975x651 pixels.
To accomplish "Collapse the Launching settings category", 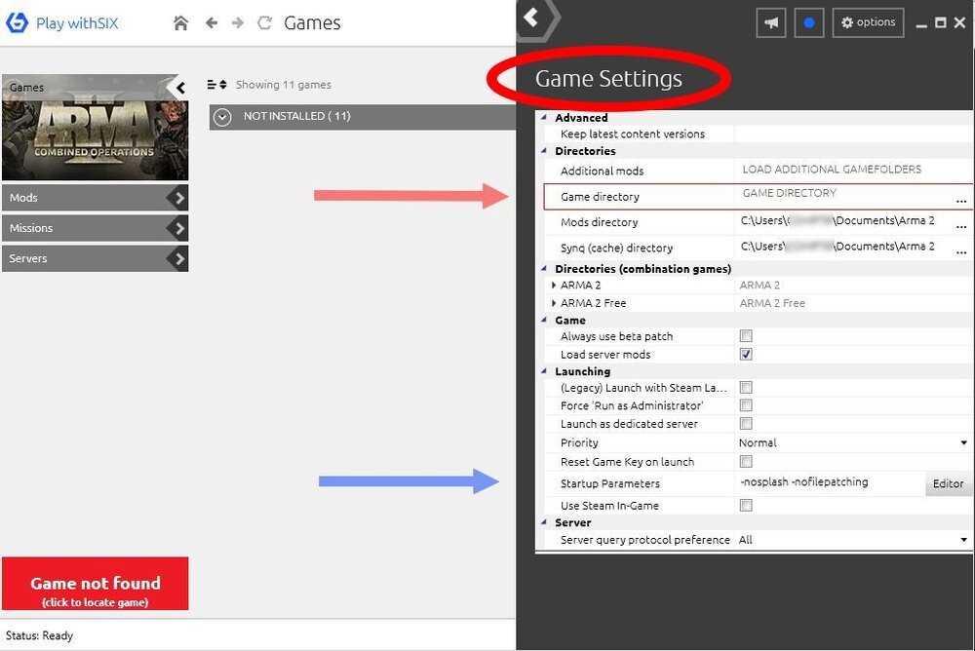I will [x=544, y=371].
